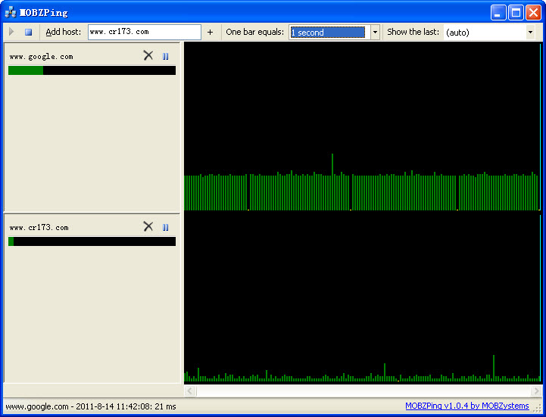Remove www.google.com host with X icon
546x417 pixels.
(148, 56)
